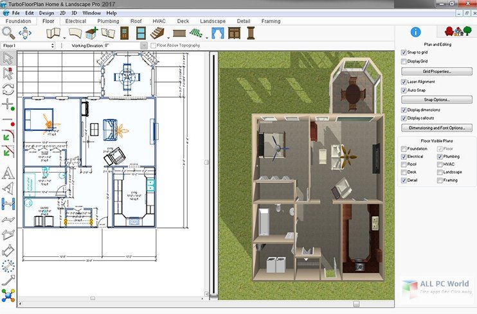Hide the Electrical plan checkbox
477x314 pixels.
(x=404, y=157)
